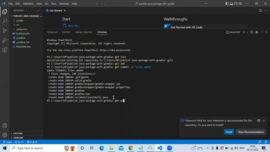This screenshot has height=152, width=270.
Task: Select the Terminal tab
Action: click(x=102, y=32)
